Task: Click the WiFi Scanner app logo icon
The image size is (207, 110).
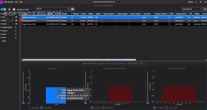Action: point(1,2)
